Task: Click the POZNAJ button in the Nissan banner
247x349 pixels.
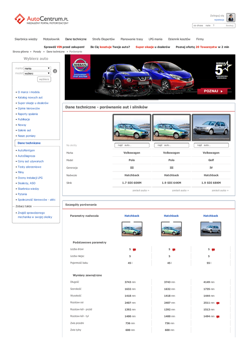Action: coord(213,91)
